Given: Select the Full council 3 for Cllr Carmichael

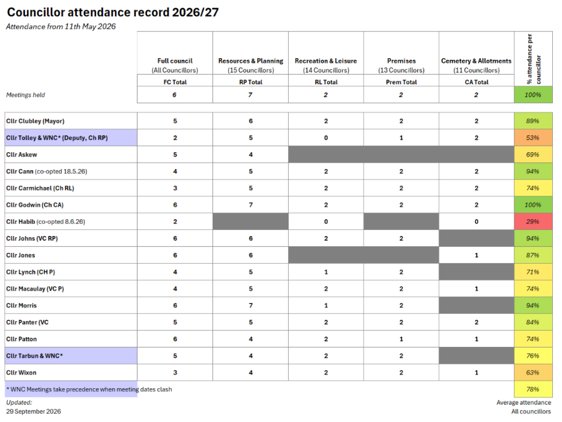Looking at the screenshot, I should [x=175, y=188].
